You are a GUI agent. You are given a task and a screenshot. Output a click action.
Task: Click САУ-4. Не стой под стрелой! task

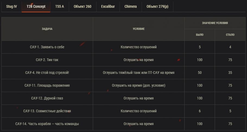pos(47,73)
